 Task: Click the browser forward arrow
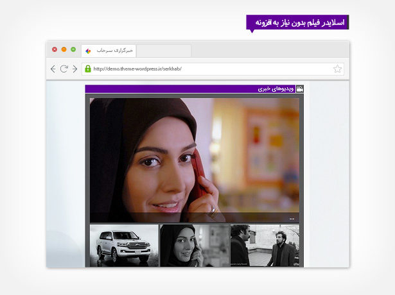[75, 69]
